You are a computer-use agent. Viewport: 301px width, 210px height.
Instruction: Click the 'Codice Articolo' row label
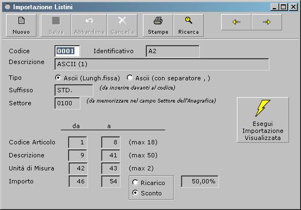coord(32,142)
